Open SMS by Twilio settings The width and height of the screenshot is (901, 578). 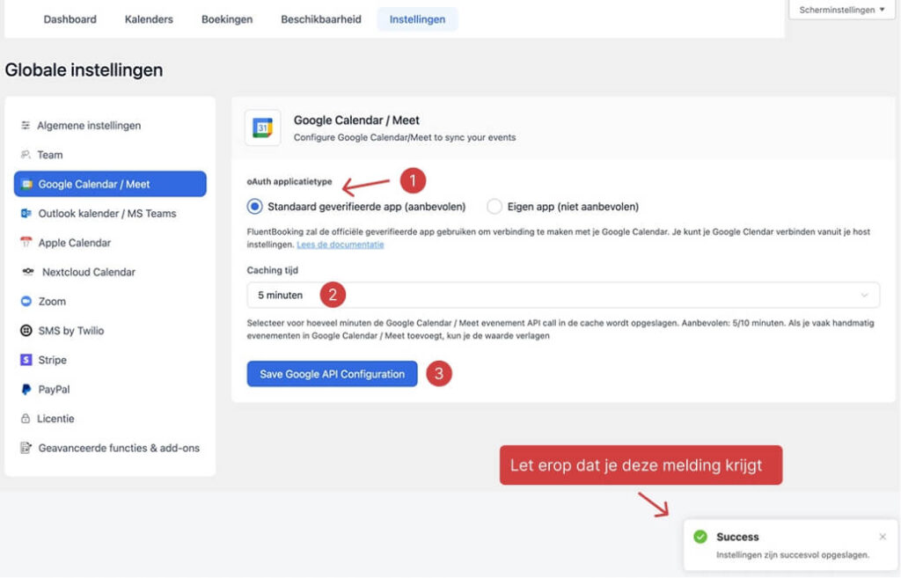110,331
